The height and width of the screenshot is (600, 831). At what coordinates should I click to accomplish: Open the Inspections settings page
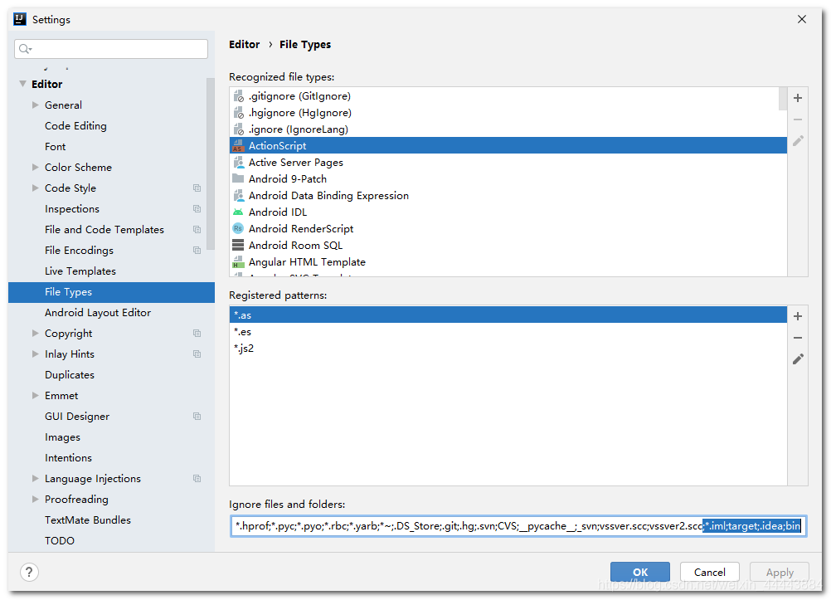[x=72, y=209]
